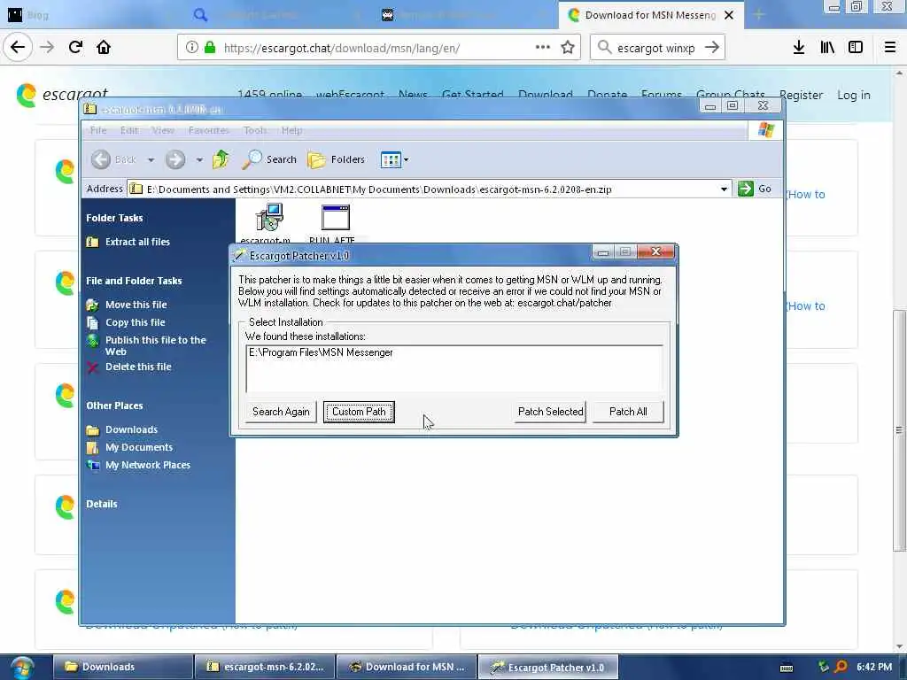Bookmark this page with the star
Image resolution: width=907 pixels, height=680 pixels.
568,48
